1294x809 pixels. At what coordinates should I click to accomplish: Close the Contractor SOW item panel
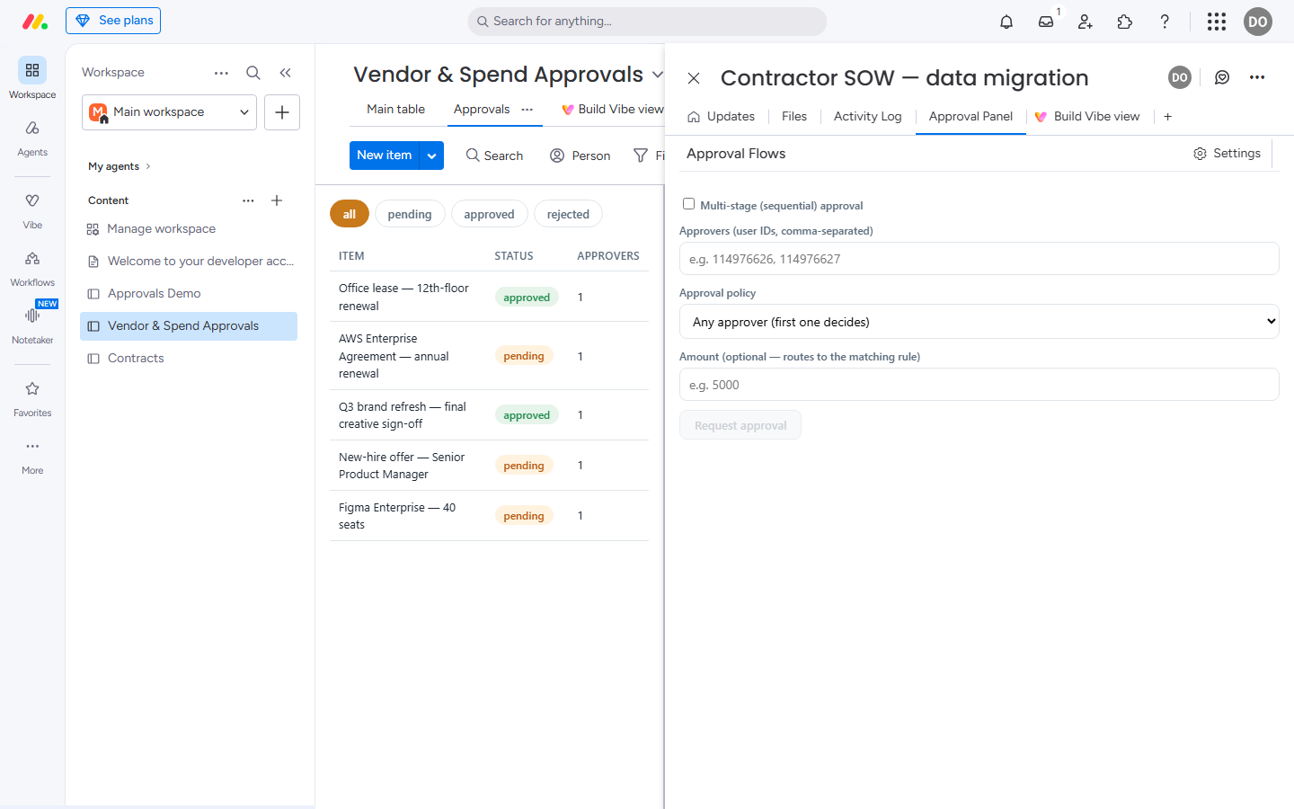[x=694, y=78]
